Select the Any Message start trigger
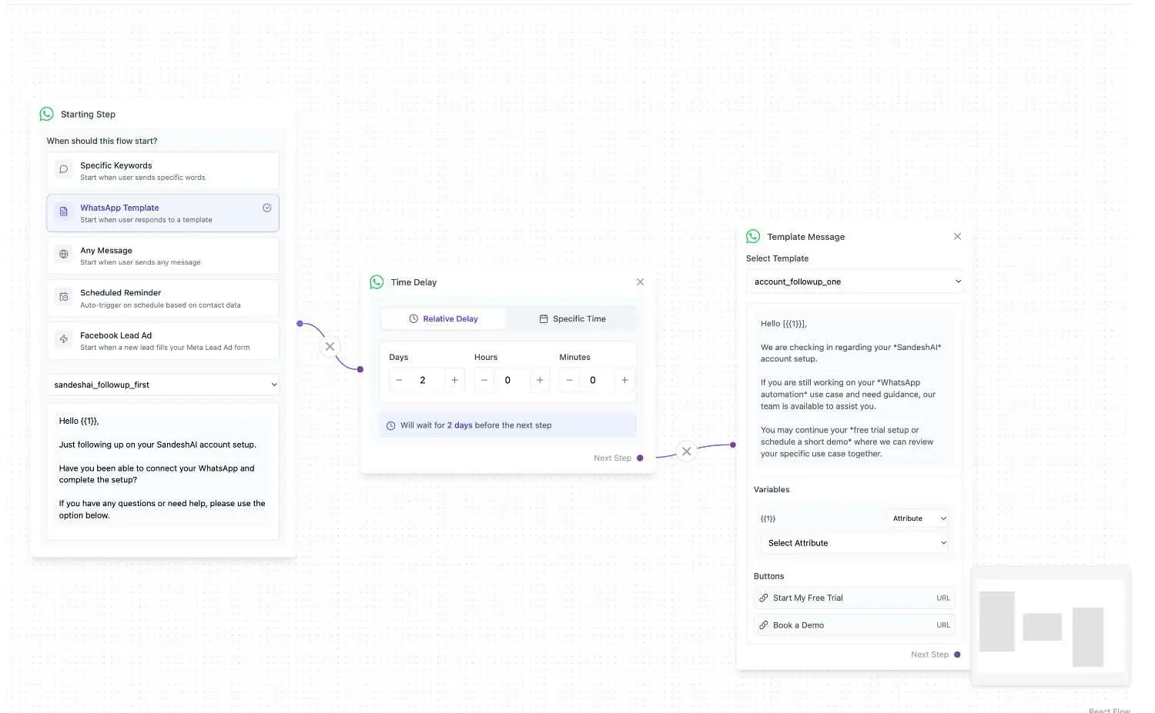 162,256
